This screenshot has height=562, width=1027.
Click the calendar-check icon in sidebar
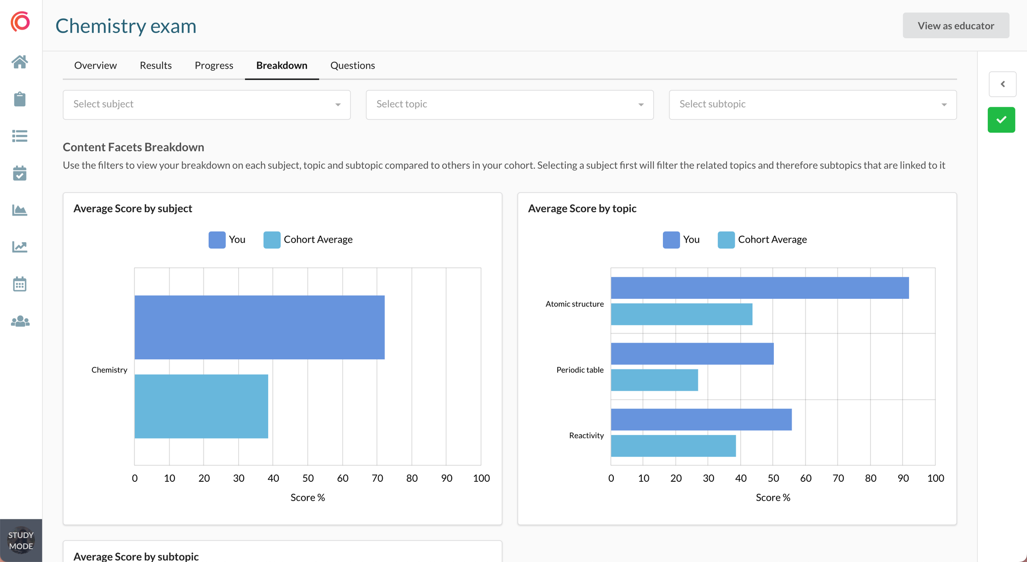point(20,173)
